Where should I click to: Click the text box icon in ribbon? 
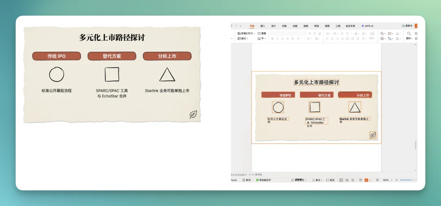click(x=382, y=38)
